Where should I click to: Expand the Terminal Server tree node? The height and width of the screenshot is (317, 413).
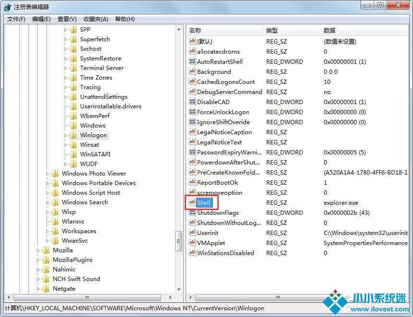tap(65, 68)
